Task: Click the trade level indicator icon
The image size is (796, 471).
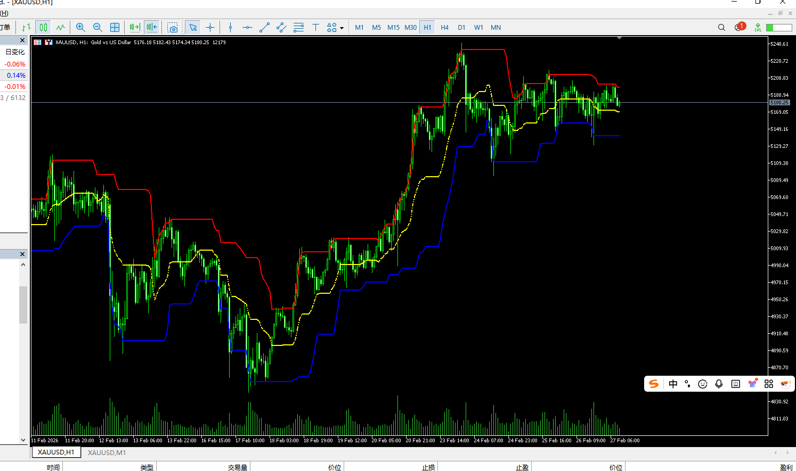Action: tap(758, 27)
